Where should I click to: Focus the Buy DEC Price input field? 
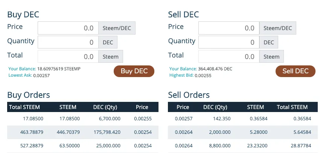coord(68,28)
